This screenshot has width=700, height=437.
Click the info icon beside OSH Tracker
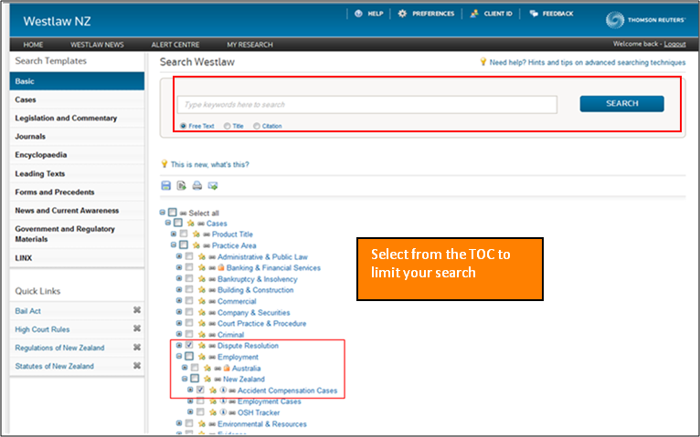pyautogui.click(x=223, y=412)
